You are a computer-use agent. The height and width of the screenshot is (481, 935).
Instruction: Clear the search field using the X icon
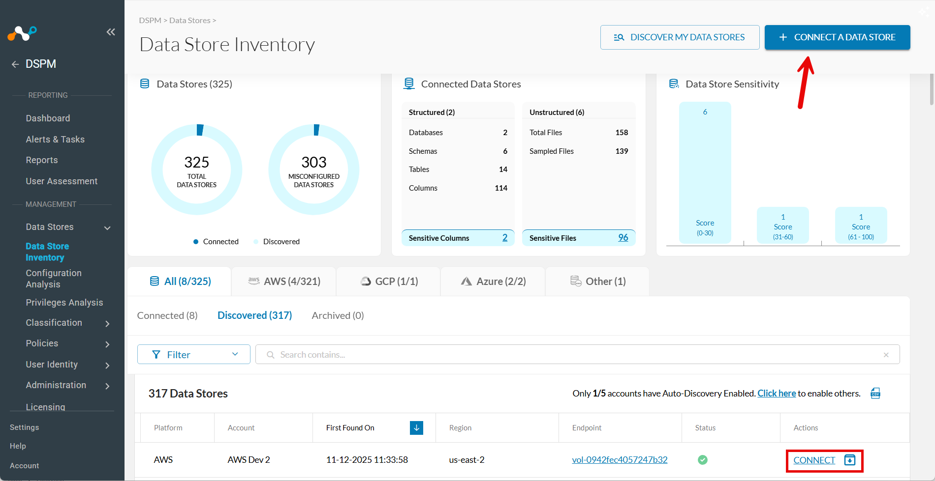(x=886, y=354)
